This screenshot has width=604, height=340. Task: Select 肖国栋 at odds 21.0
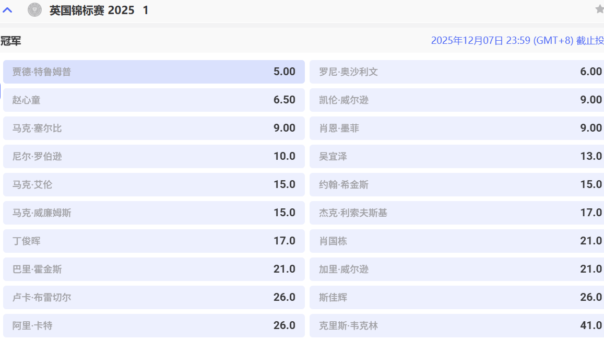coord(457,241)
